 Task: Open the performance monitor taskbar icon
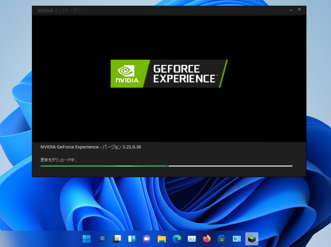192,239
